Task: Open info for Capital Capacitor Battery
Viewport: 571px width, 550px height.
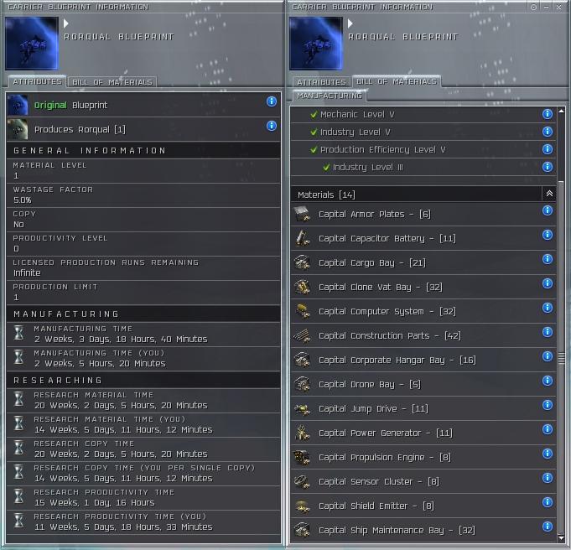Action: coord(547,235)
